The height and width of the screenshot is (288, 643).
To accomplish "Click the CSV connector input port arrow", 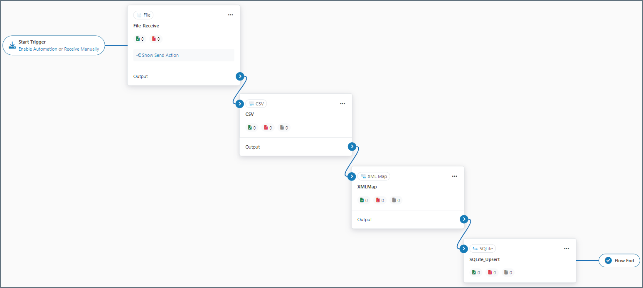I will point(240,104).
